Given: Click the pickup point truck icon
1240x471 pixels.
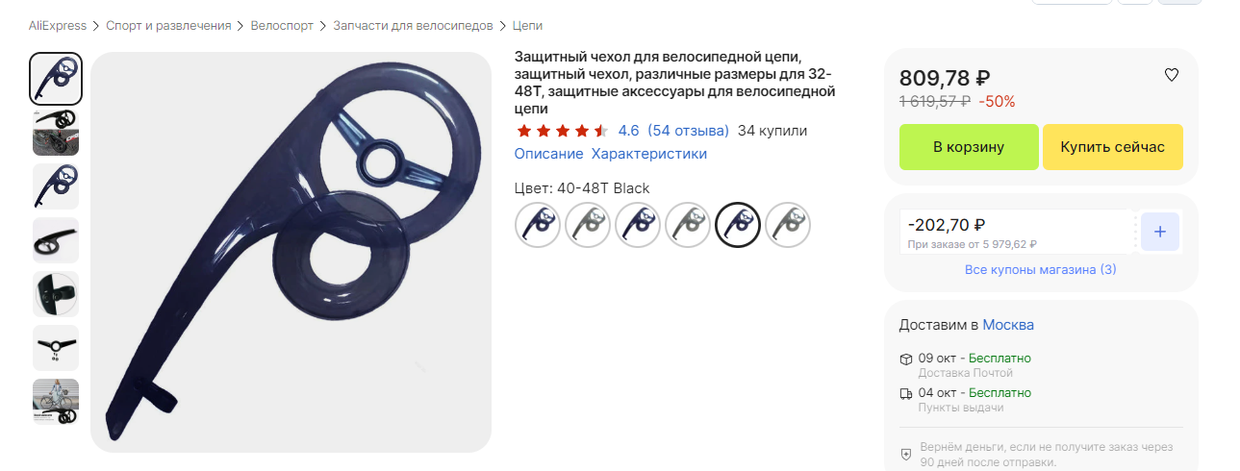Looking at the screenshot, I should tap(905, 393).
